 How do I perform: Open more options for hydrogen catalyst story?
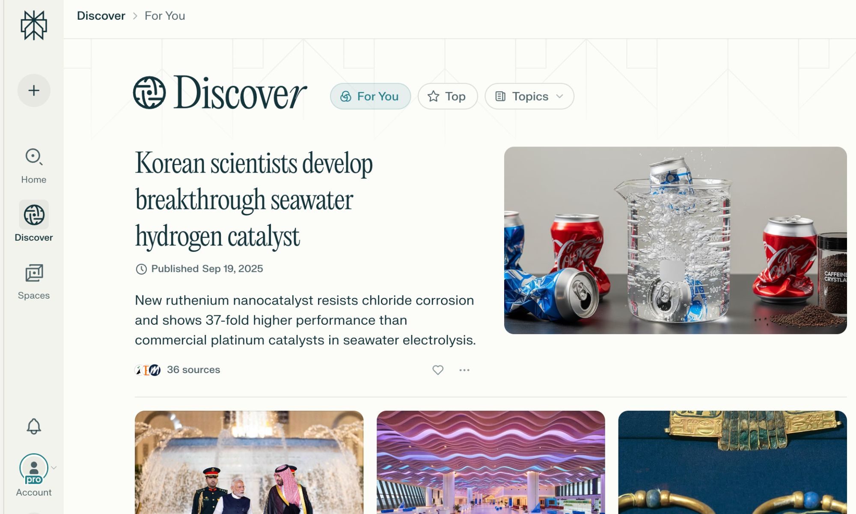coord(464,370)
